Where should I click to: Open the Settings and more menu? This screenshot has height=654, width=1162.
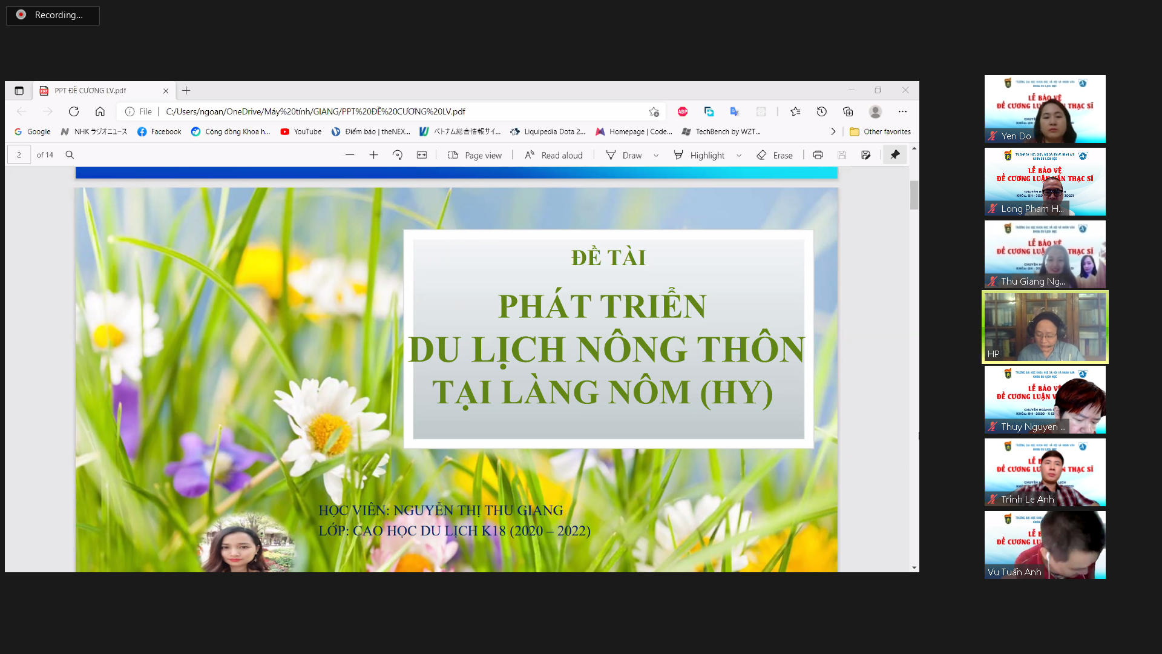click(902, 111)
